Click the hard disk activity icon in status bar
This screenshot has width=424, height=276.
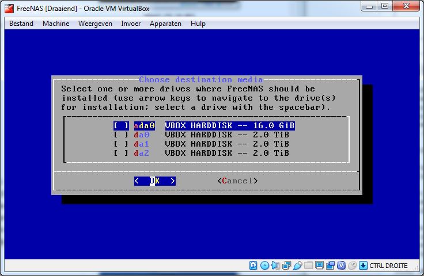coord(253,266)
